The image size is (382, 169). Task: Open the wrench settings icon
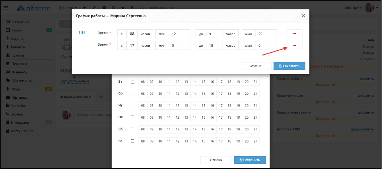[94, 8]
